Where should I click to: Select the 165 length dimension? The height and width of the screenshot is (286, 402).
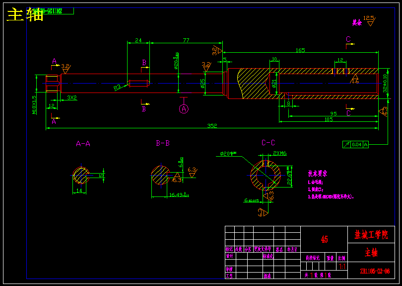click(300, 50)
